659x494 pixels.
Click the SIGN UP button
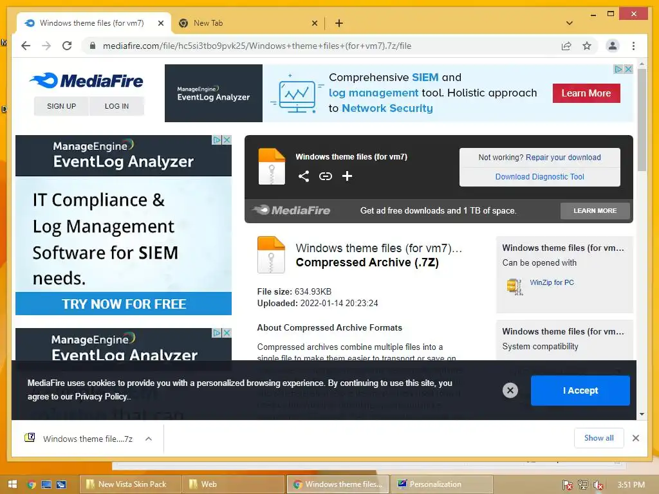61,106
